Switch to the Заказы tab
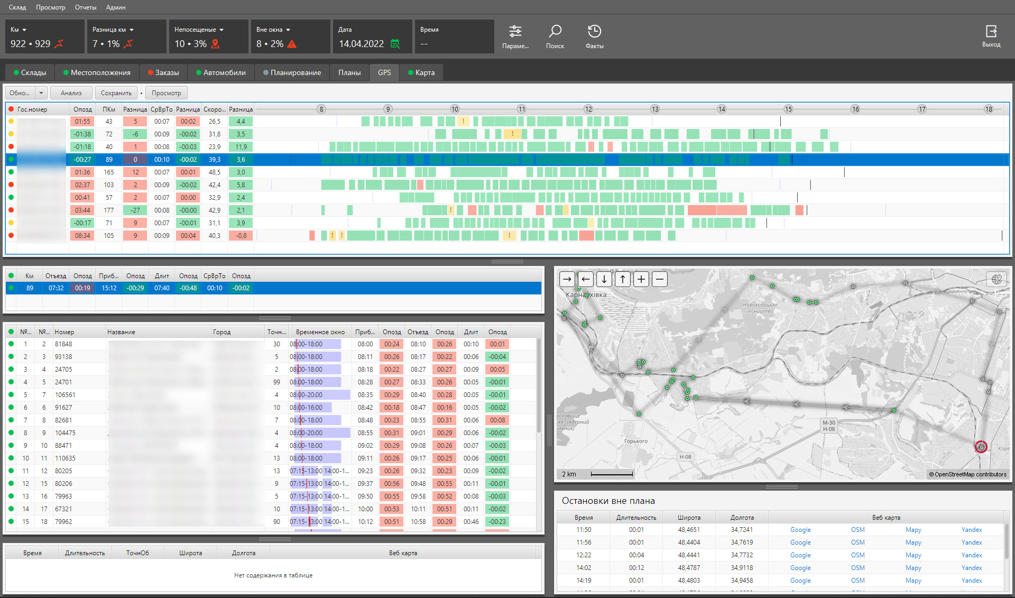1015x598 pixels. pyautogui.click(x=163, y=72)
